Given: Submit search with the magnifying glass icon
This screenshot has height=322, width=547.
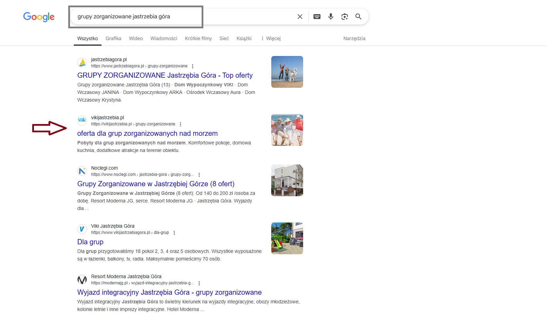Looking at the screenshot, I should 359,17.
